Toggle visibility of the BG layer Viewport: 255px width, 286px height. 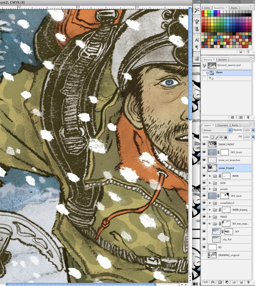[x=204, y=247]
